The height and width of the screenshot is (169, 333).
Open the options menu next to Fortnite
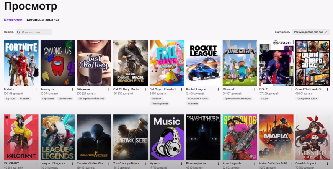pos(36,89)
